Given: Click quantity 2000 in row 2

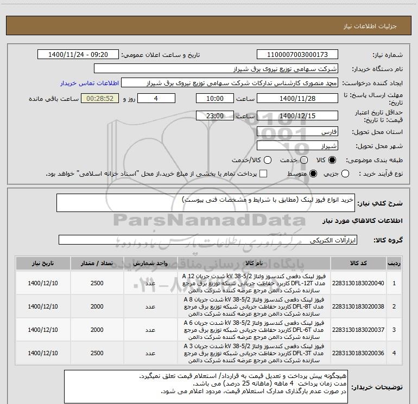Looking at the screenshot, I should point(97,306).
